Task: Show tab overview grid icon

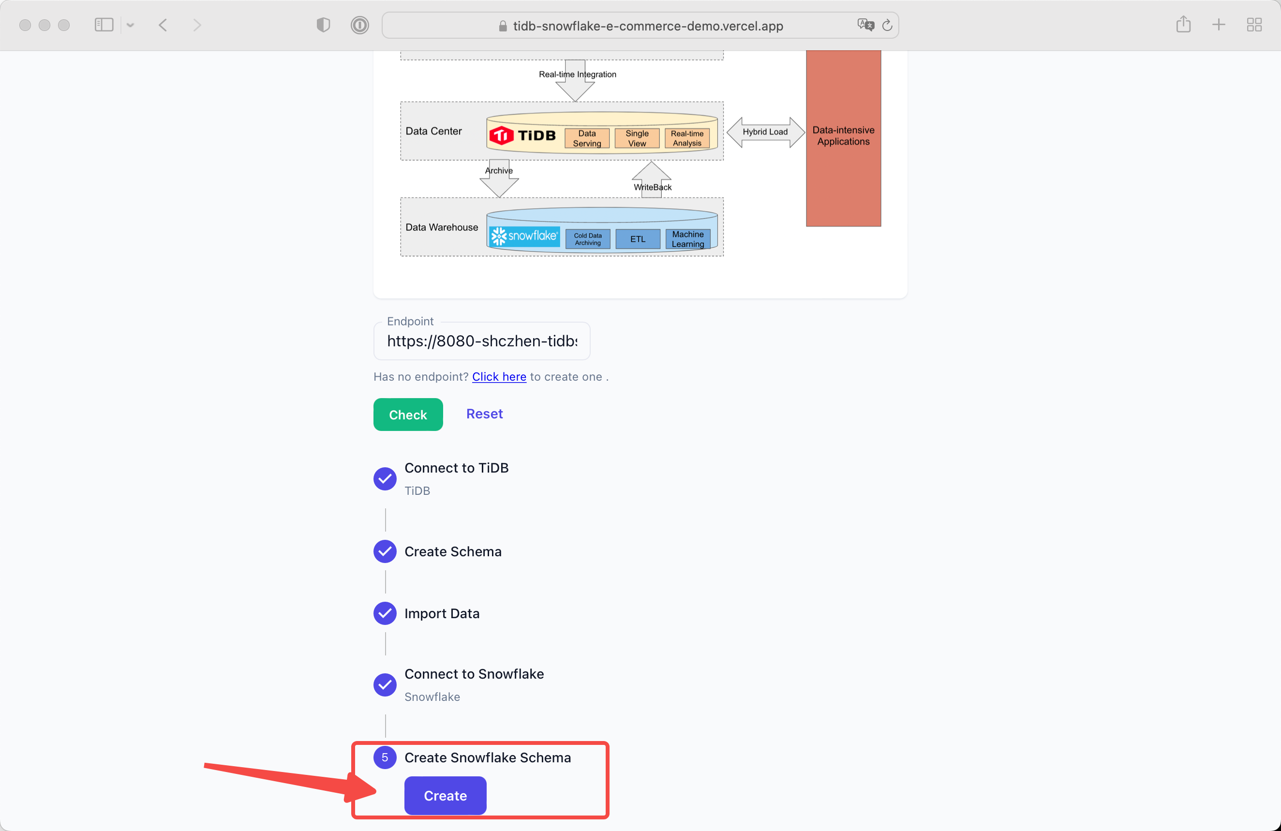Action: coord(1254,25)
